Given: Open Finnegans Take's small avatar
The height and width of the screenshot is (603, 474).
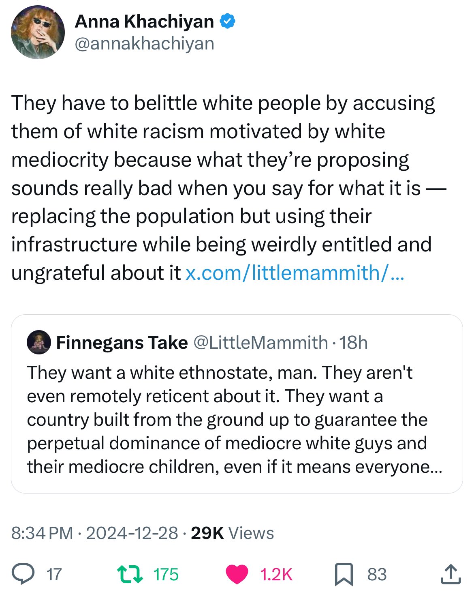Looking at the screenshot, I should [x=38, y=343].
